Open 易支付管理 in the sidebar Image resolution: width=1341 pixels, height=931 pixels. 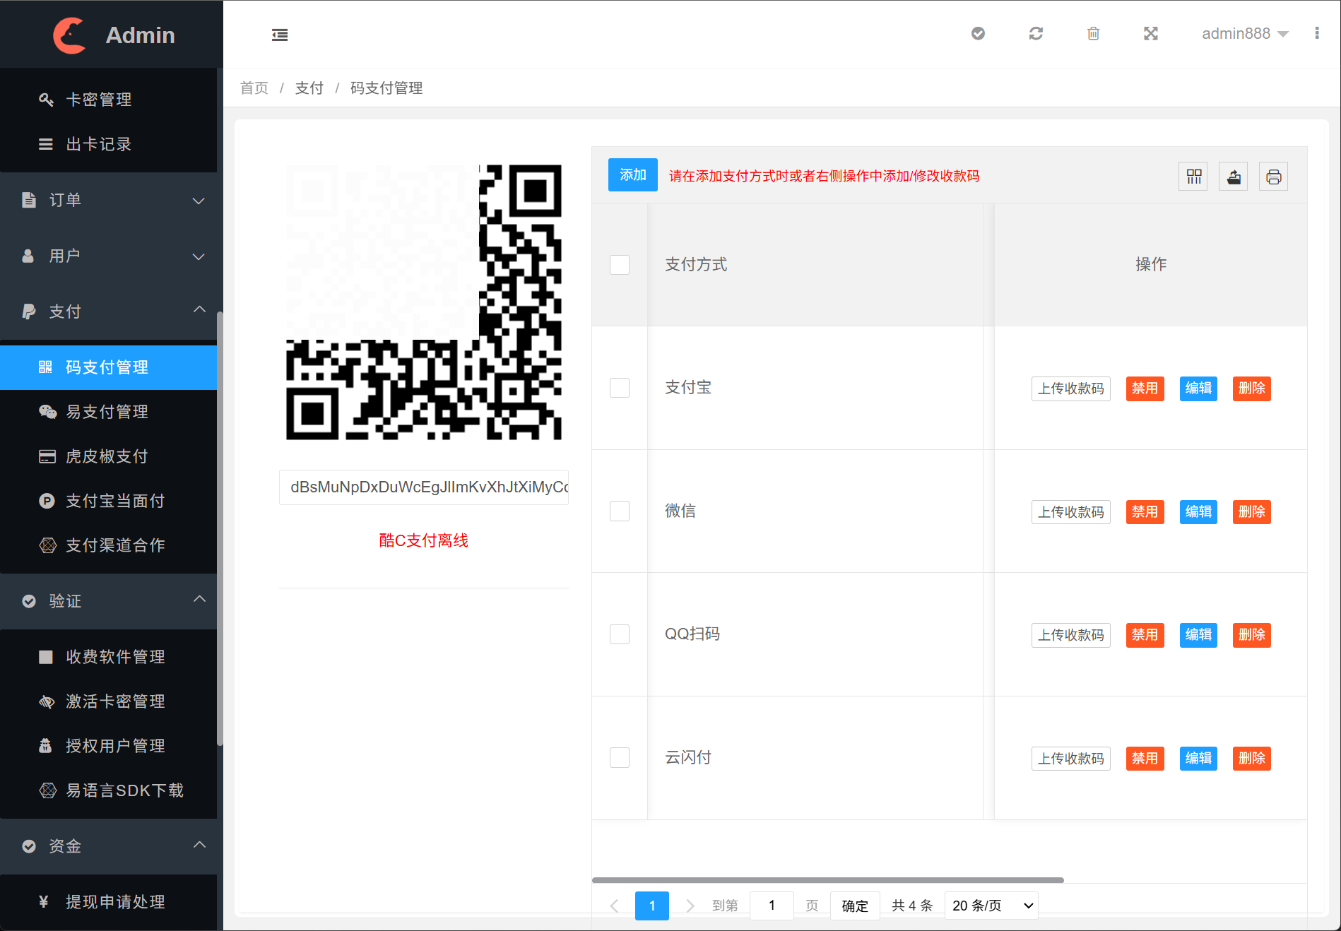[107, 412]
